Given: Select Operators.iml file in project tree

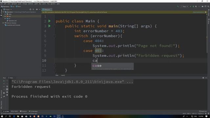Looking at the screenshot, I should 12,21.
